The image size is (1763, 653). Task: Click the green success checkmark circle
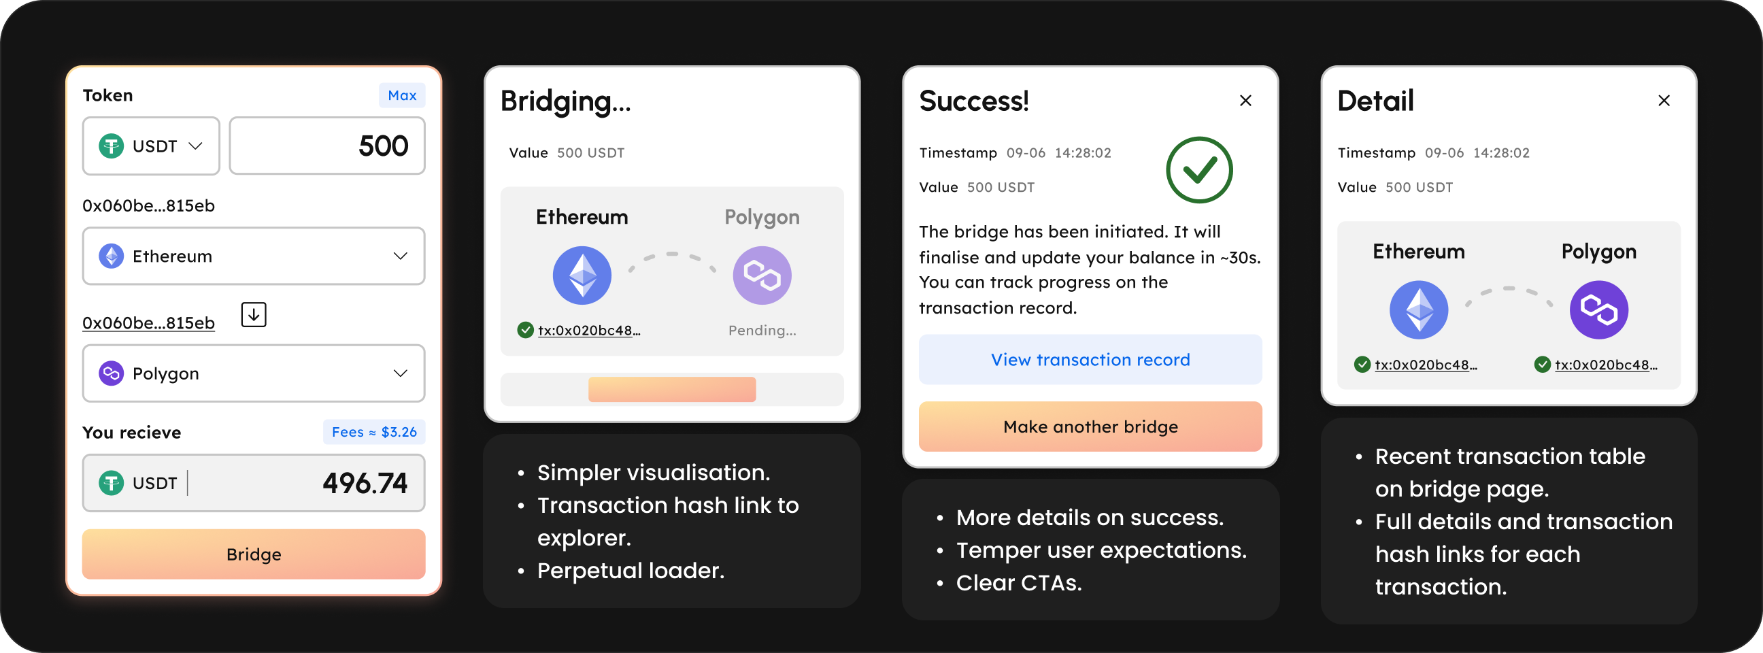click(x=1199, y=170)
